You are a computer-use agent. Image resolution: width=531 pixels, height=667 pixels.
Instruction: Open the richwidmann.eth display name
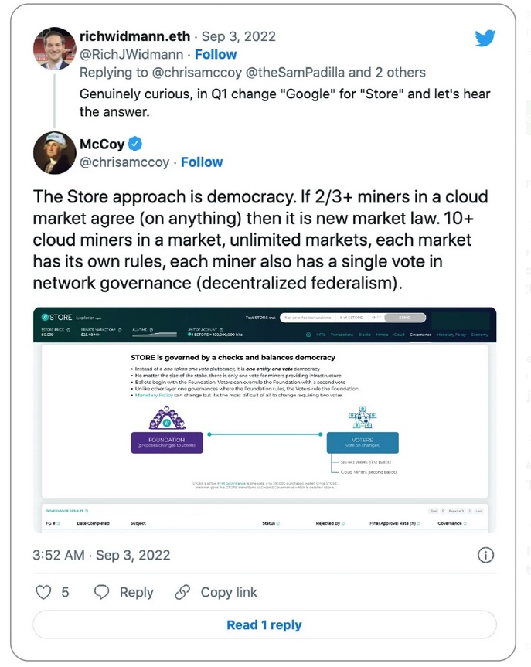[135, 36]
